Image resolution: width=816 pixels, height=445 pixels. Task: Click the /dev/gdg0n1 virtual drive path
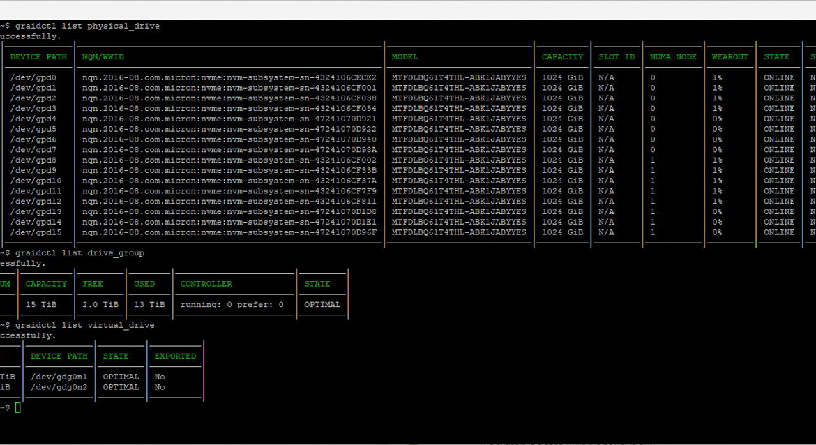[x=59, y=377]
